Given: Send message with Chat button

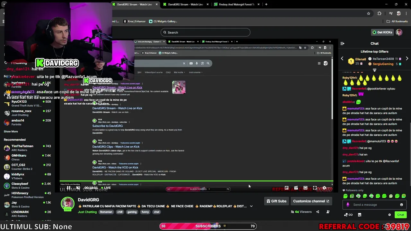Looking at the screenshot, I should pos(401,215).
